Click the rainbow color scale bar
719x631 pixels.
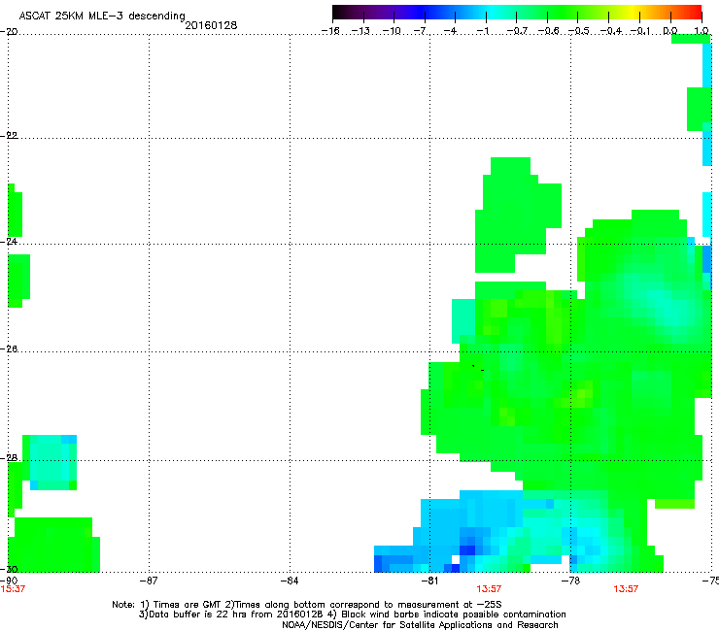[517, 13]
